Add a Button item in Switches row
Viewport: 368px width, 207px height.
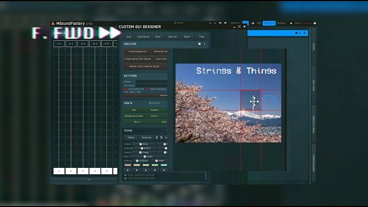coord(142,148)
